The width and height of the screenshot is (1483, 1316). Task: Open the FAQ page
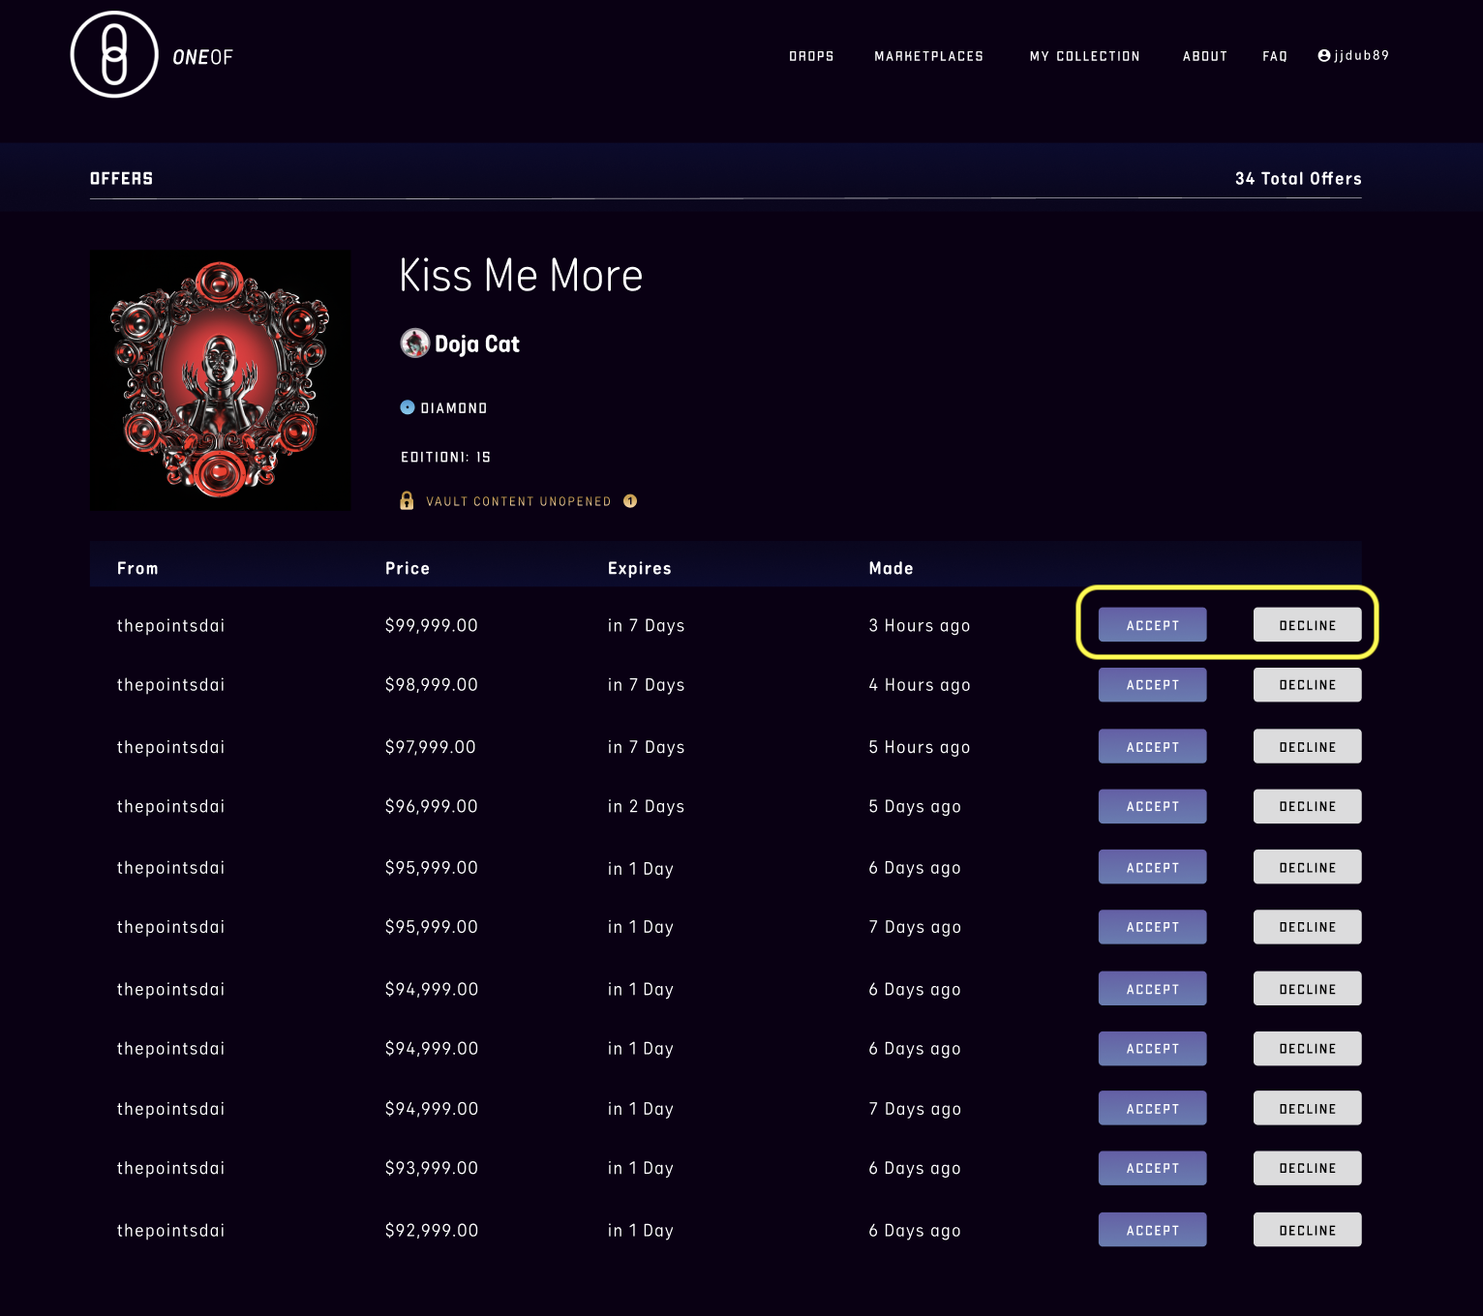point(1275,56)
